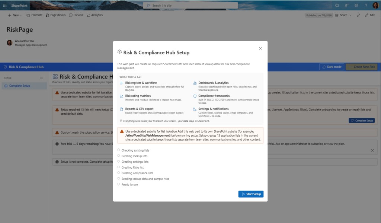Screen dimensions: 381x223
Task: Select the Checking existing lists step
Action: [134, 150]
